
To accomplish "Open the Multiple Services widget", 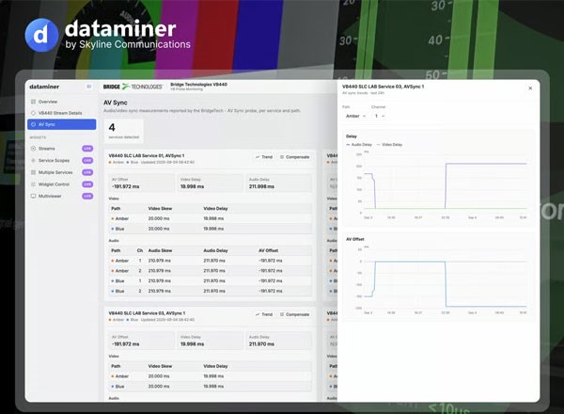I will (61, 172).
